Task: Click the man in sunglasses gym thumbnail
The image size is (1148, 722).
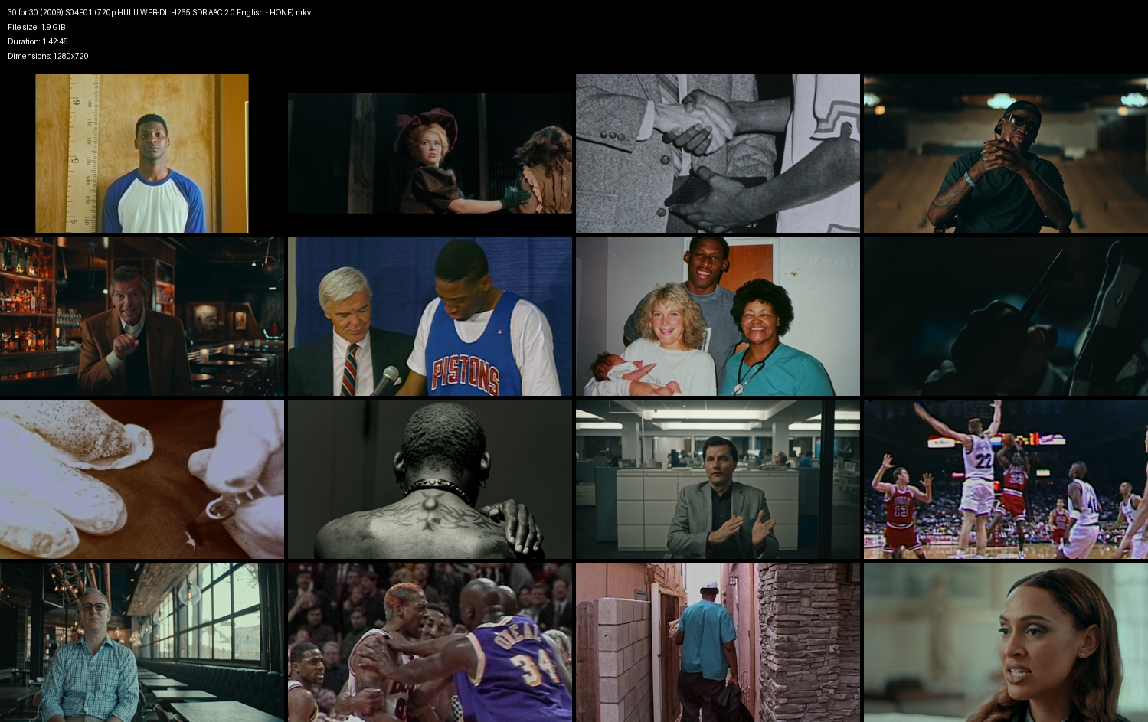Action: [x=1006, y=153]
